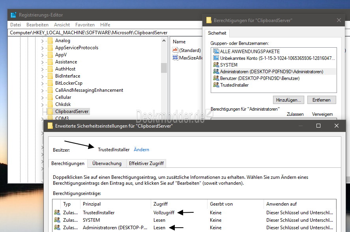Click the folder icon in the Berechtigungen dialog's title bar
This screenshot has height=232, width=350.
(209, 20)
